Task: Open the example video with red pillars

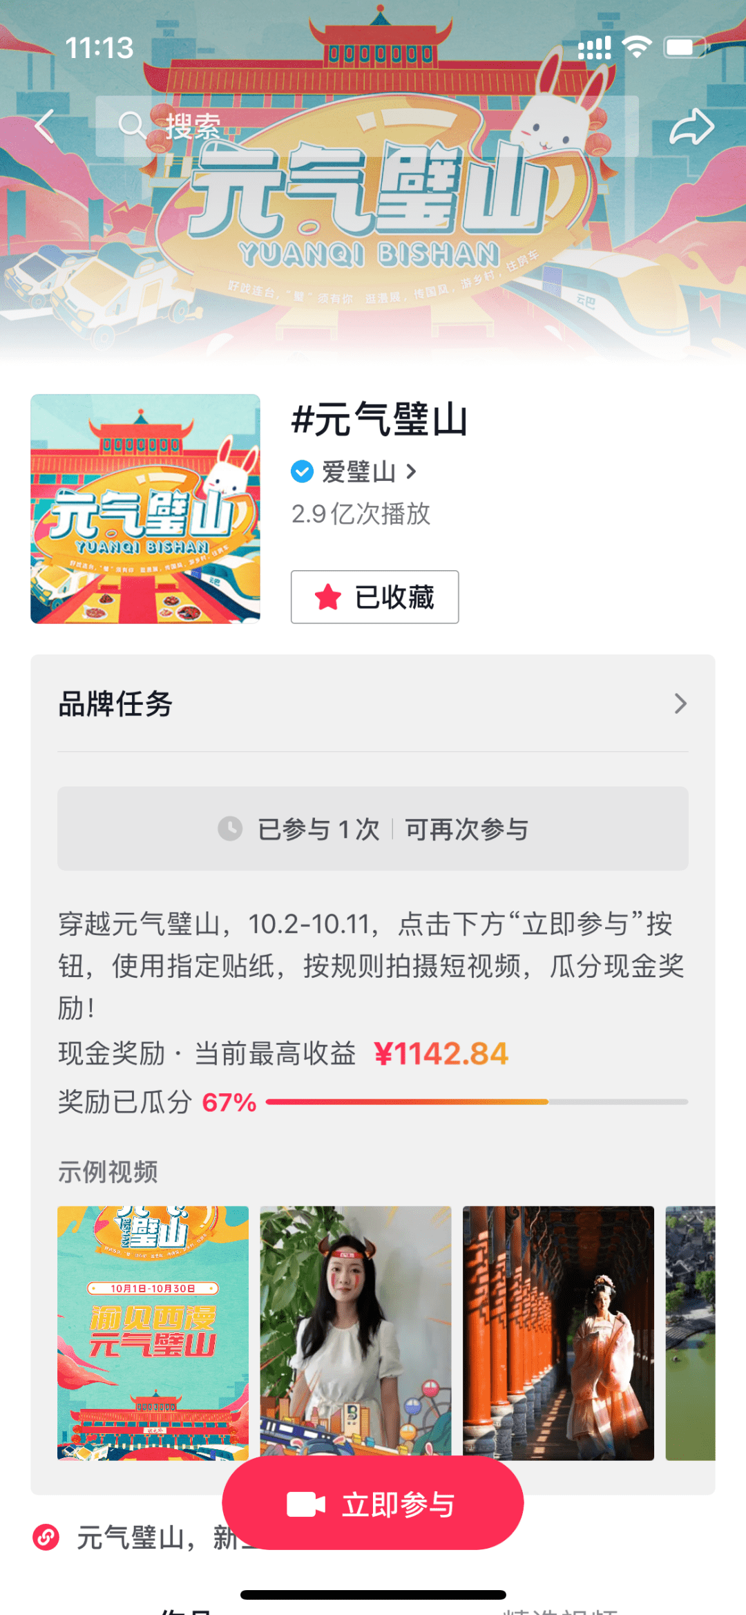Action: 558,1332
